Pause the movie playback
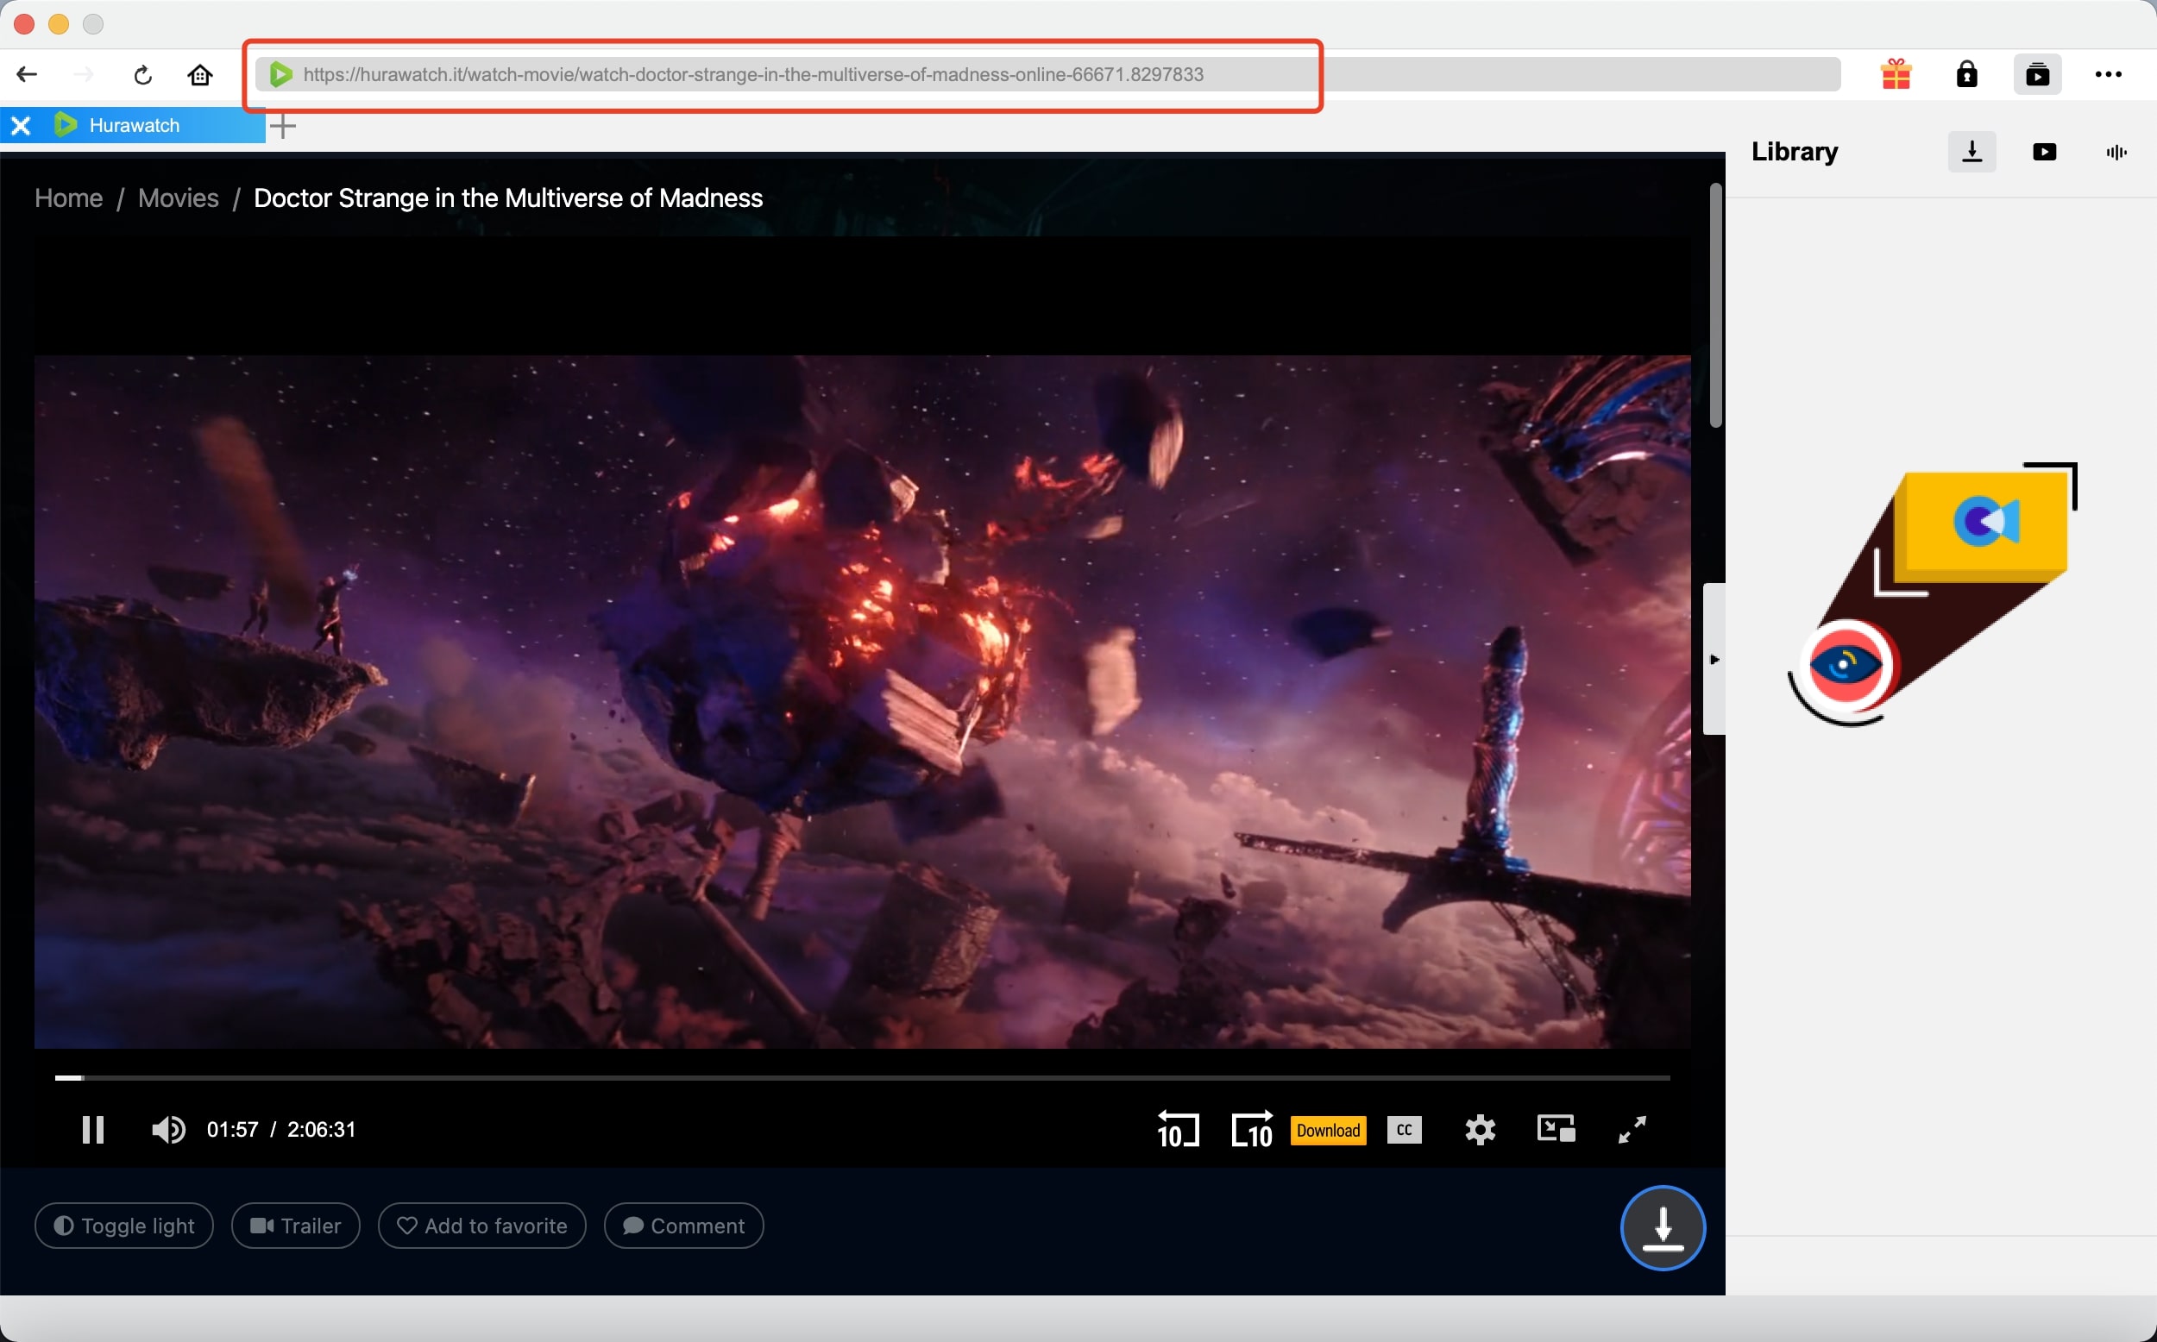This screenshot has height=1342, width=2157. click(92, 1129)
